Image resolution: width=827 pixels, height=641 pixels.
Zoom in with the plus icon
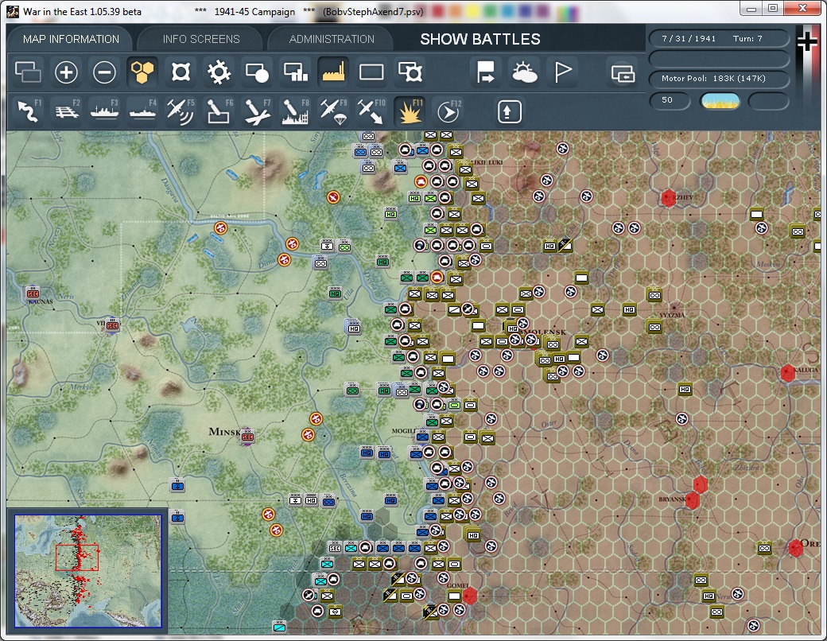coord(66,72)
